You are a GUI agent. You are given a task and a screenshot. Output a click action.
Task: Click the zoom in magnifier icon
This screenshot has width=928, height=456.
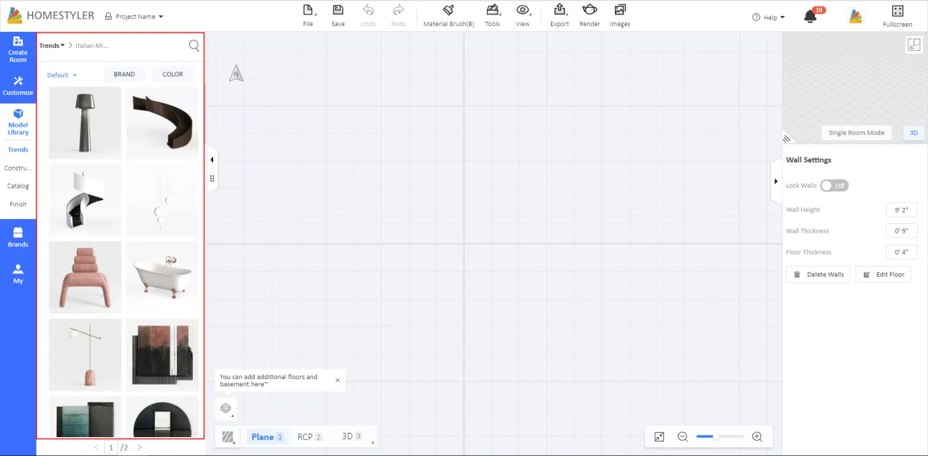coord(757,436)
